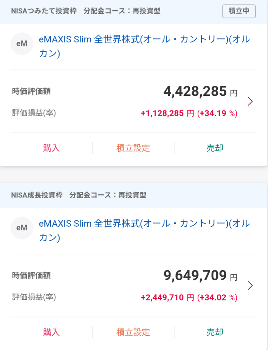Click NISAつみたて投資枠 header bar

134,11
